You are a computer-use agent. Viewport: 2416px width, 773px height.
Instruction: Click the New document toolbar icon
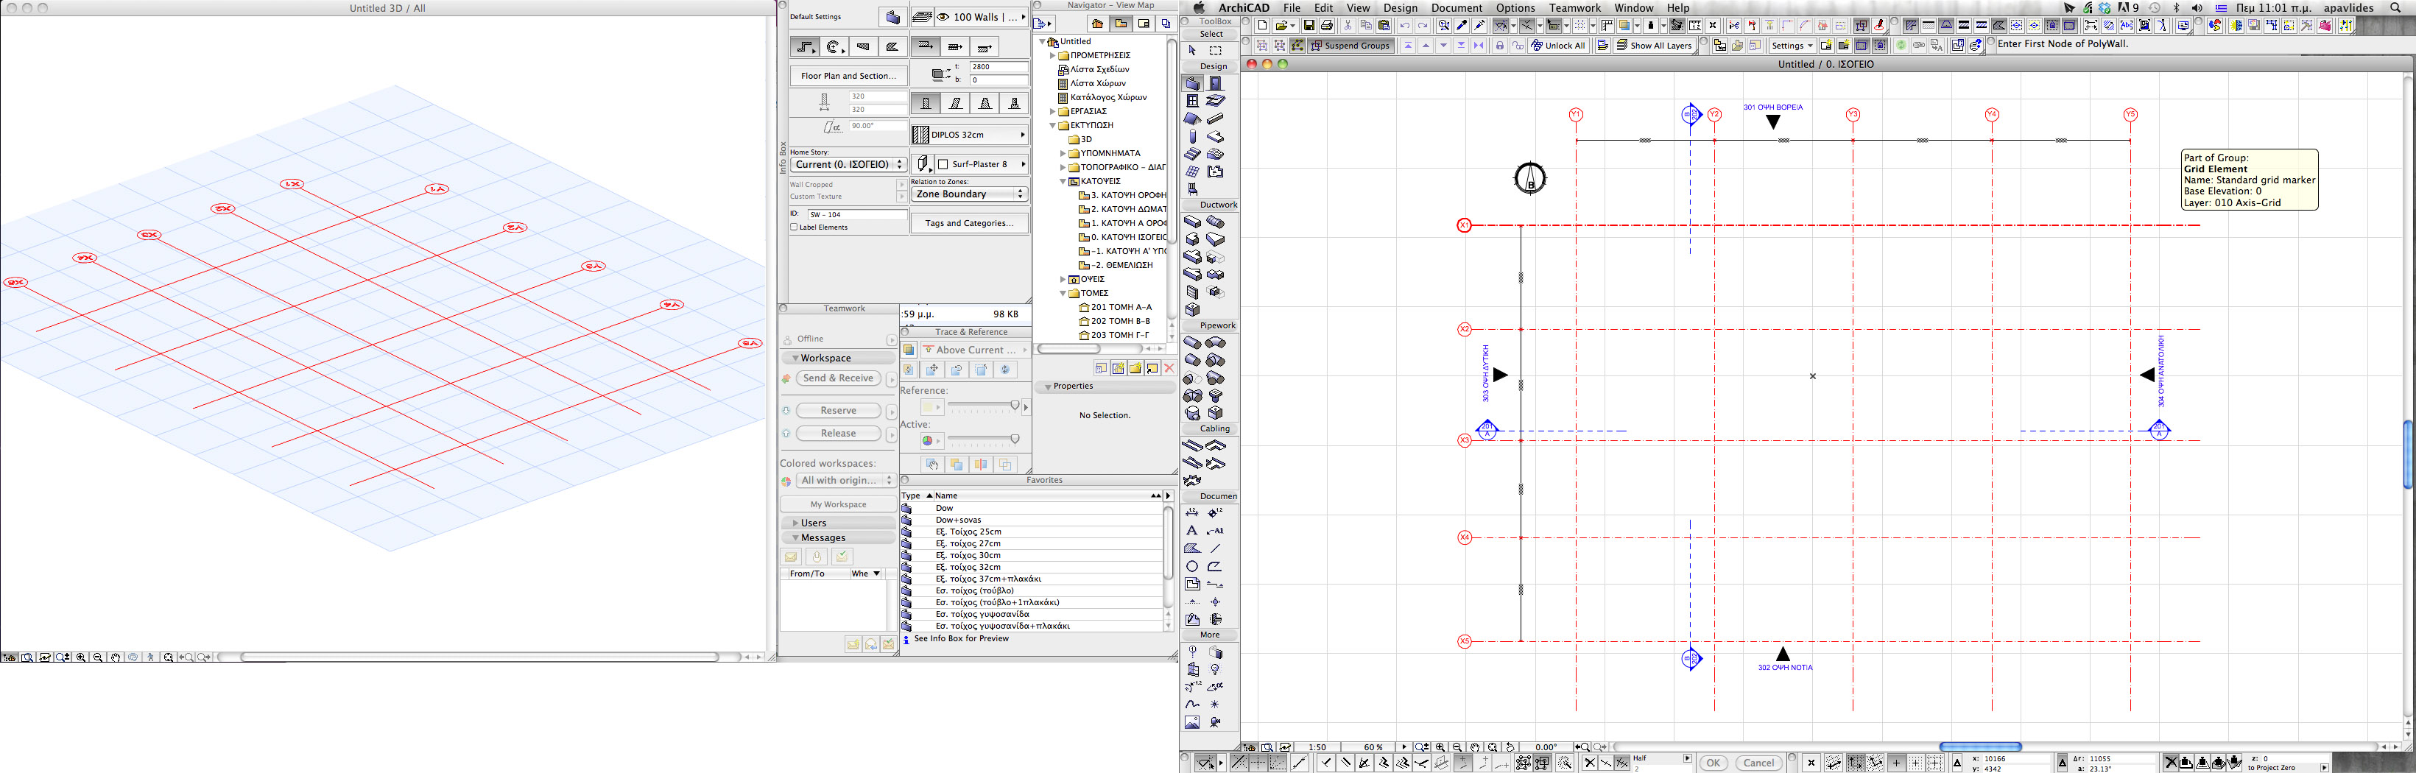click(1262, 27)
